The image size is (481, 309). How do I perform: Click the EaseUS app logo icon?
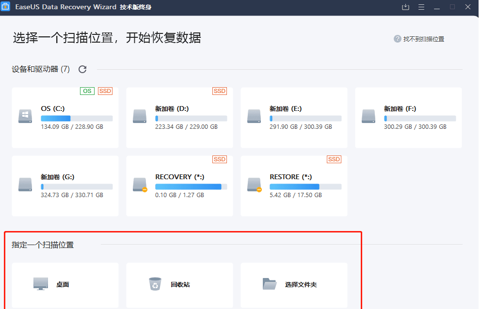(6, 7)
